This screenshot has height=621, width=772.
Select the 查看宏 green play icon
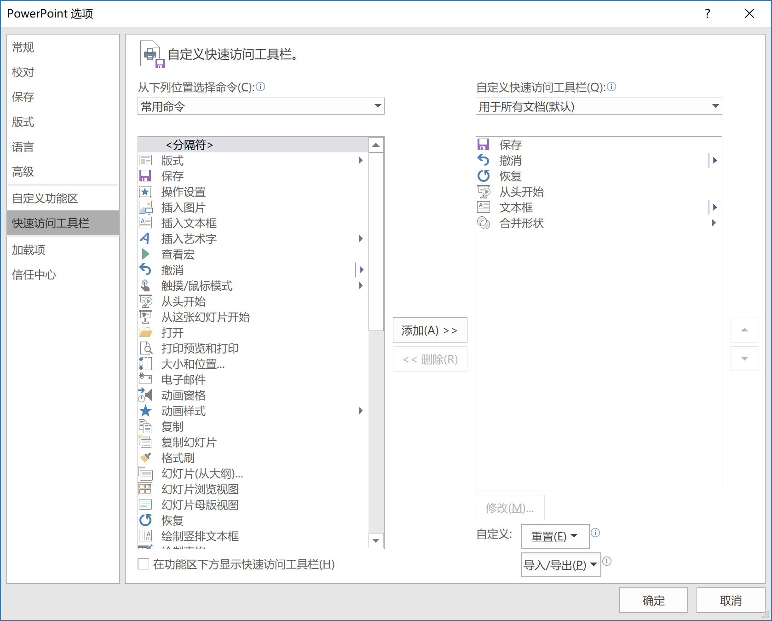pos(145,254)
